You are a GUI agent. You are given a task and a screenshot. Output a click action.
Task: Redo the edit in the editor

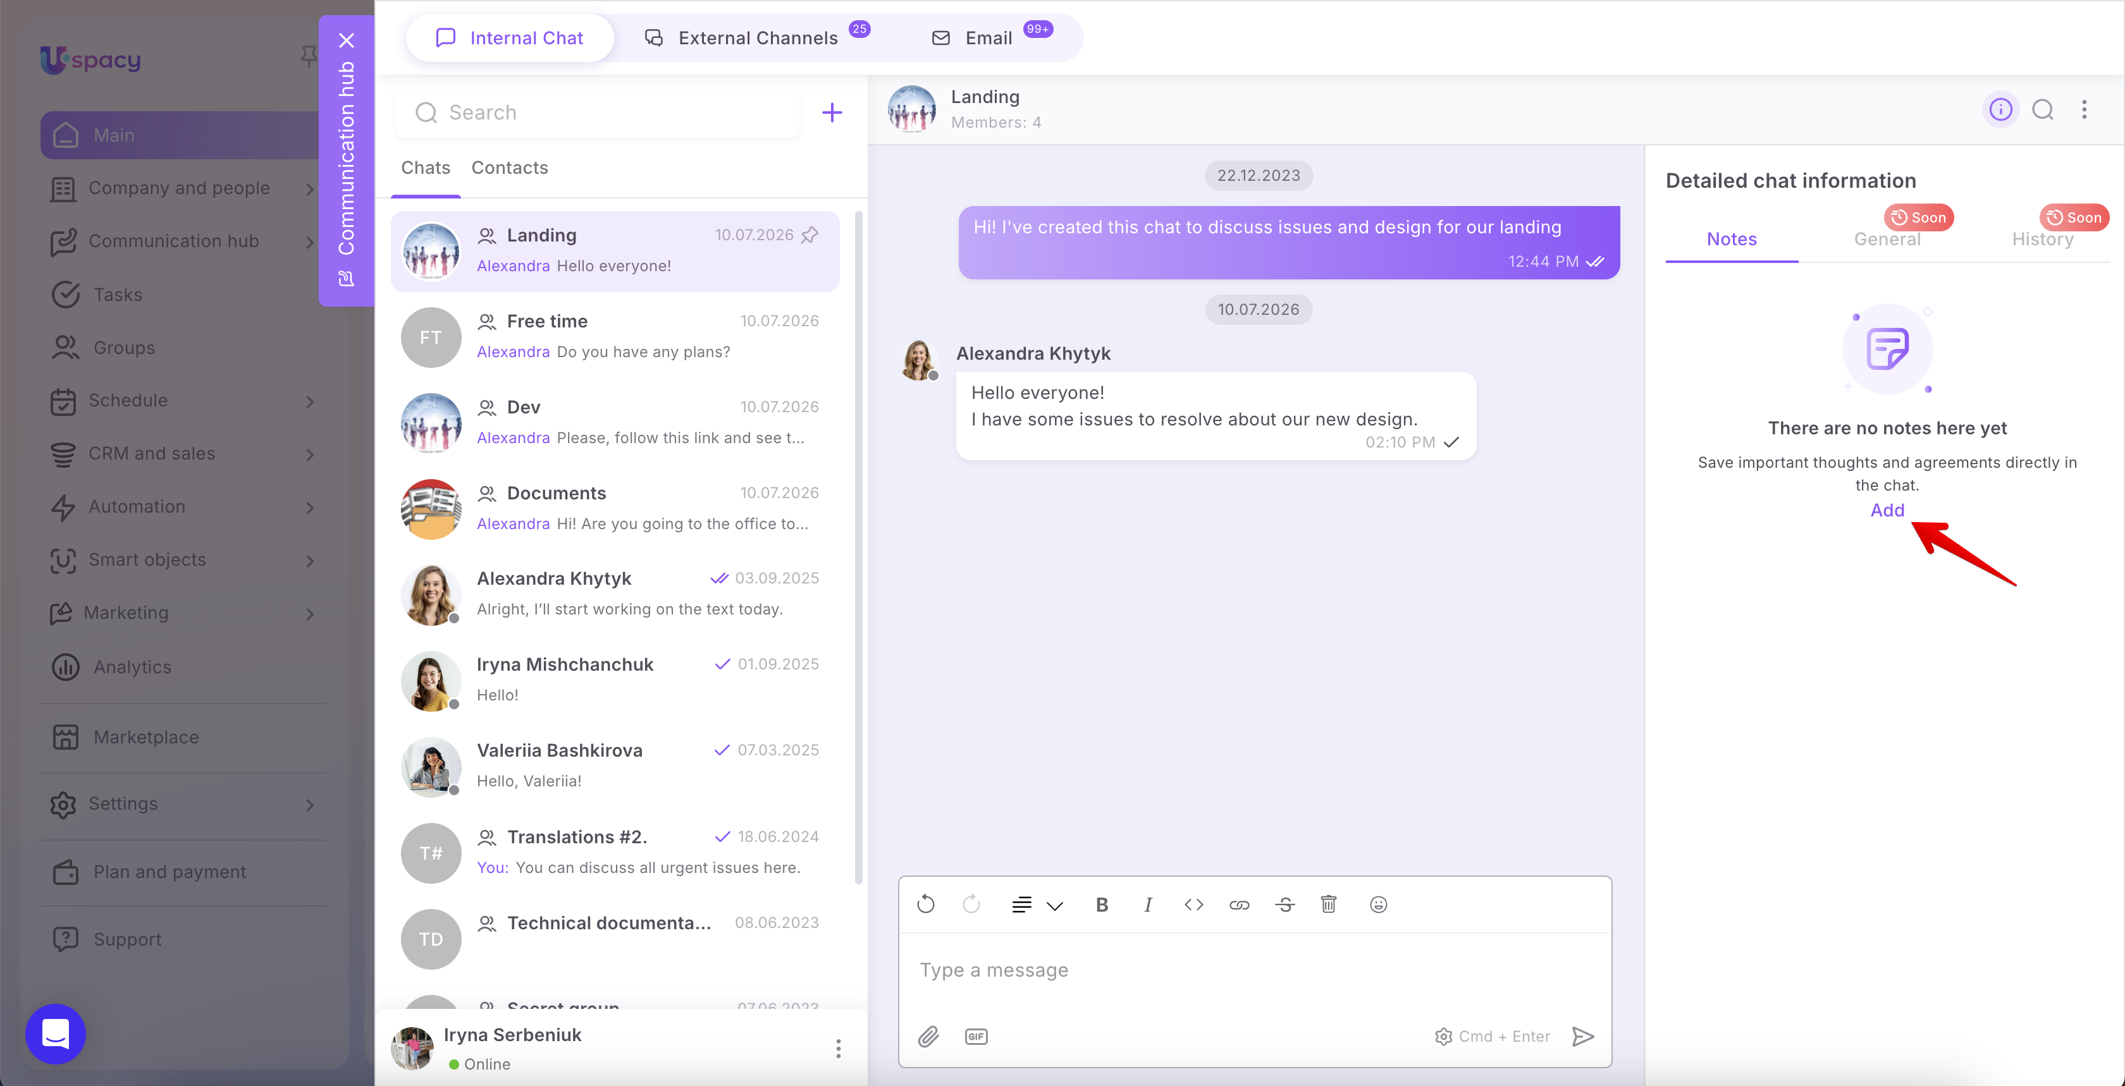coord(972,905)
